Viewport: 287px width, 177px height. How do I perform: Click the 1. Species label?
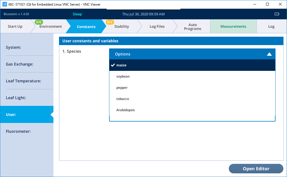click(72, 51)
